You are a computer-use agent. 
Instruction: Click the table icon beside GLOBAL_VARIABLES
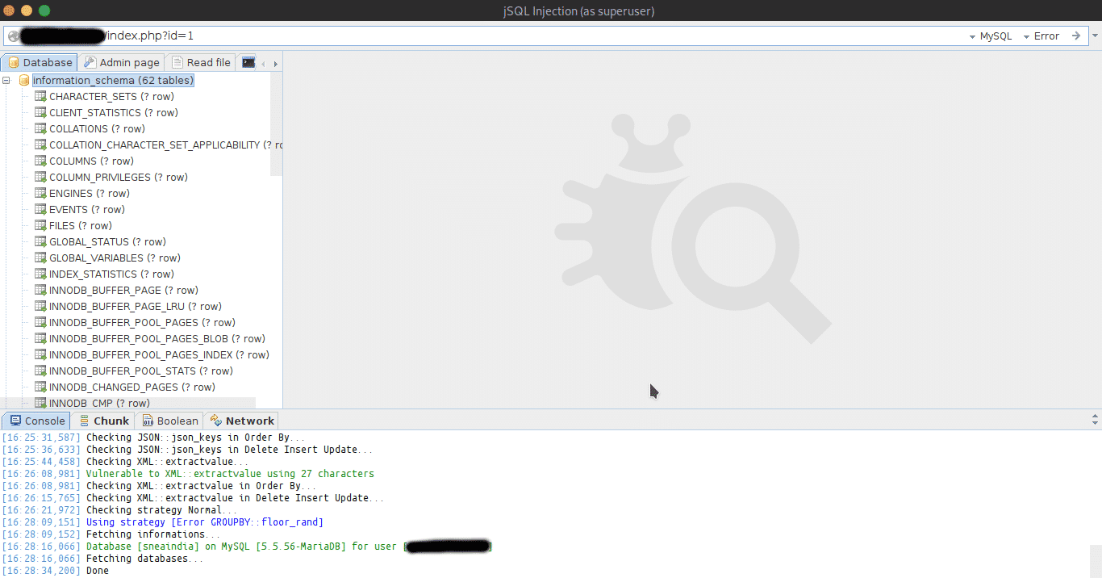point(40,258)
